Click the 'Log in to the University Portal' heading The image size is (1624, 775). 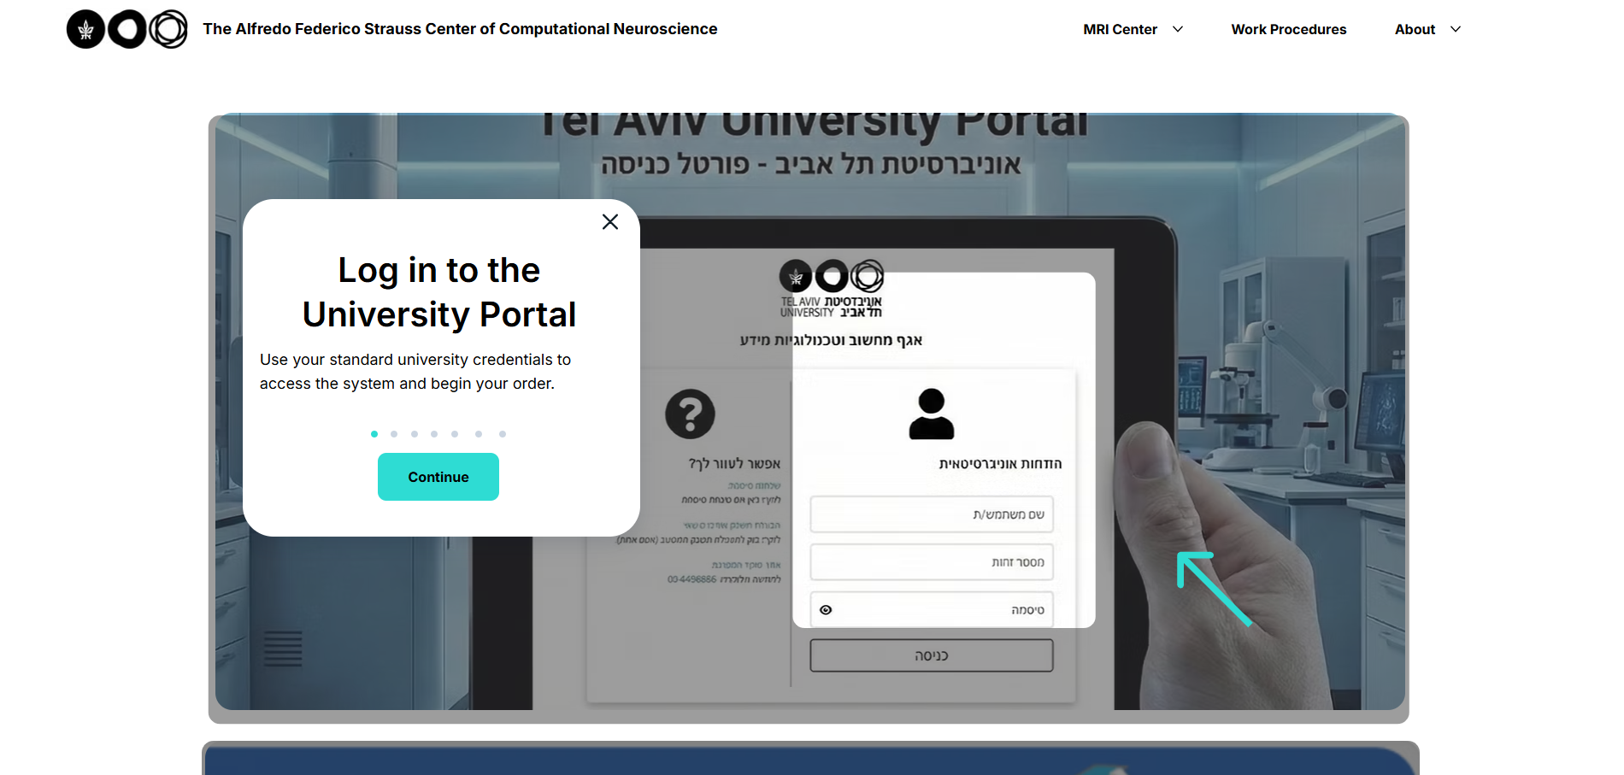click(439, 292)
